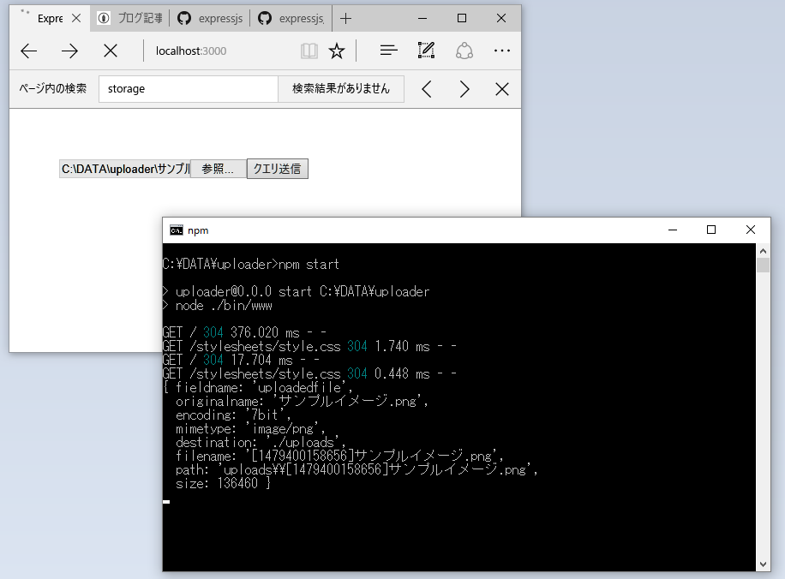The image size is (785, 579).
Task: Jump to previous search result arrow
Action: (x=427, y=89)
